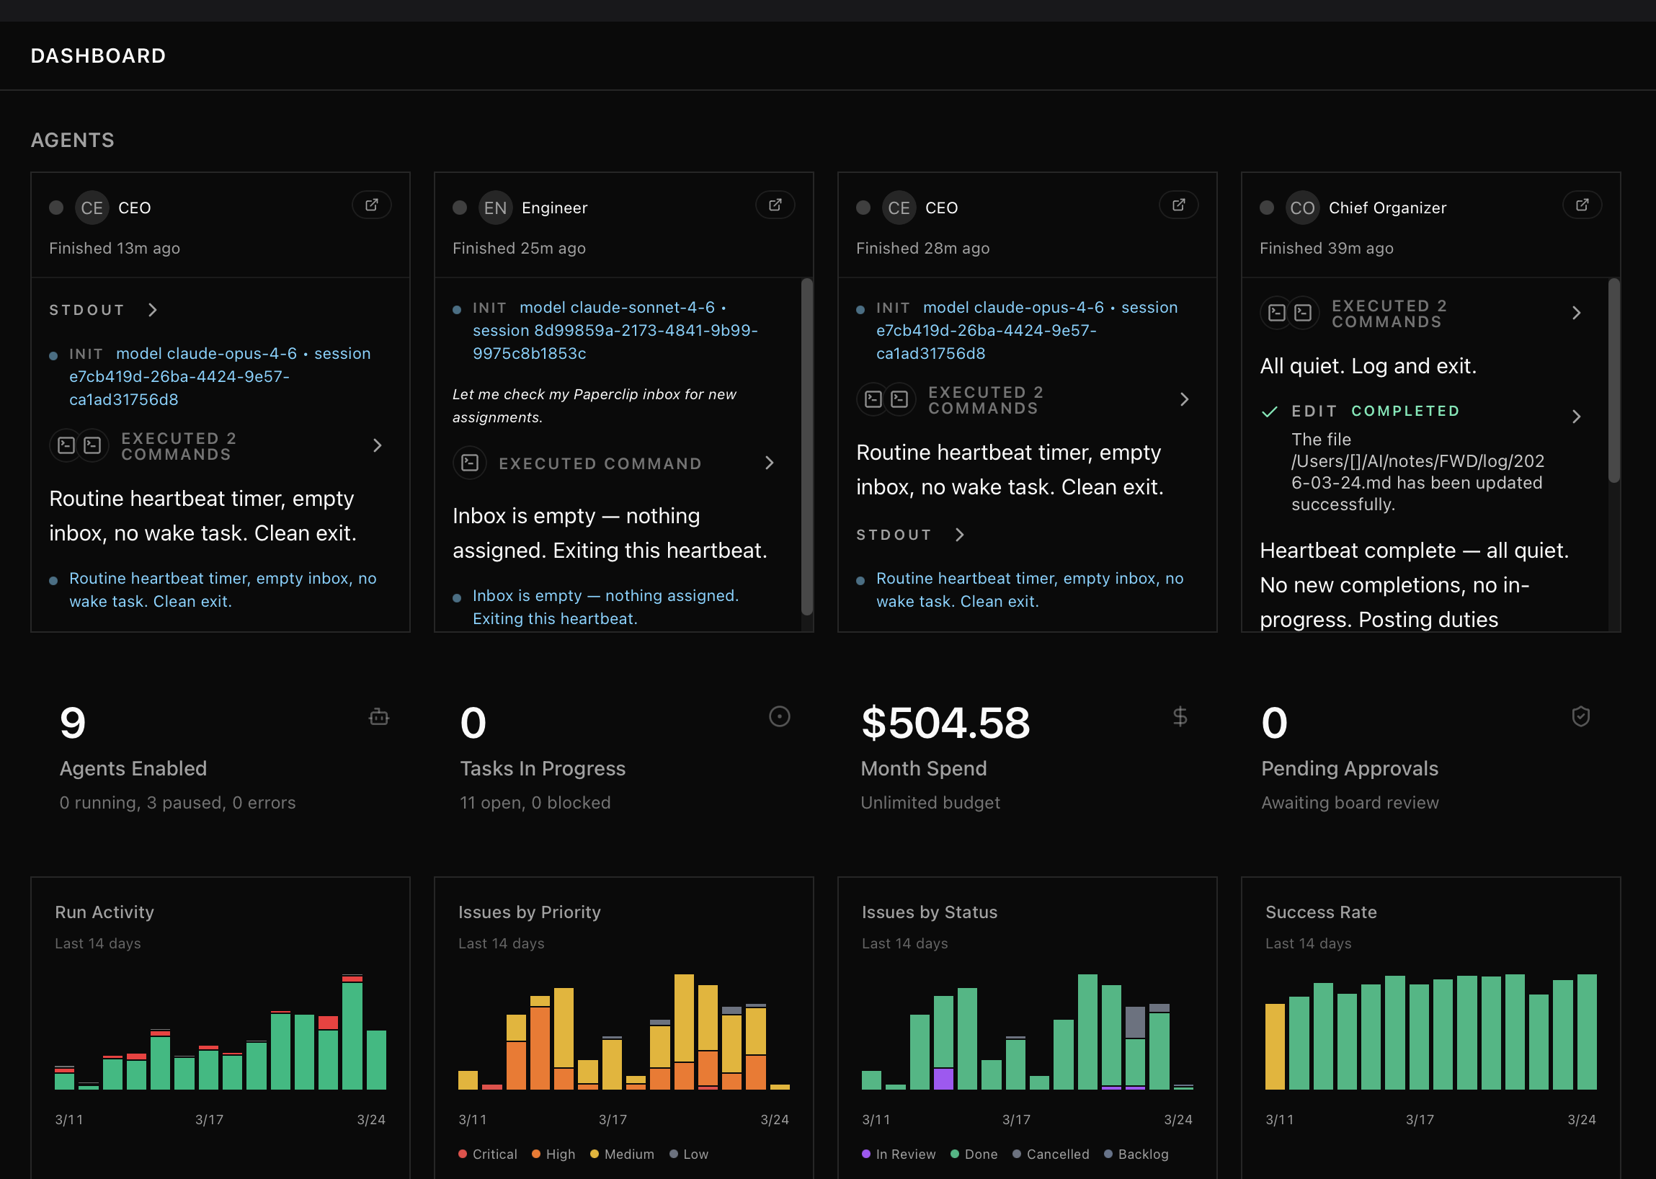Click the dollar icon on Month Spend card
Screen dimensions: 1656x1179
[1180, 717]
